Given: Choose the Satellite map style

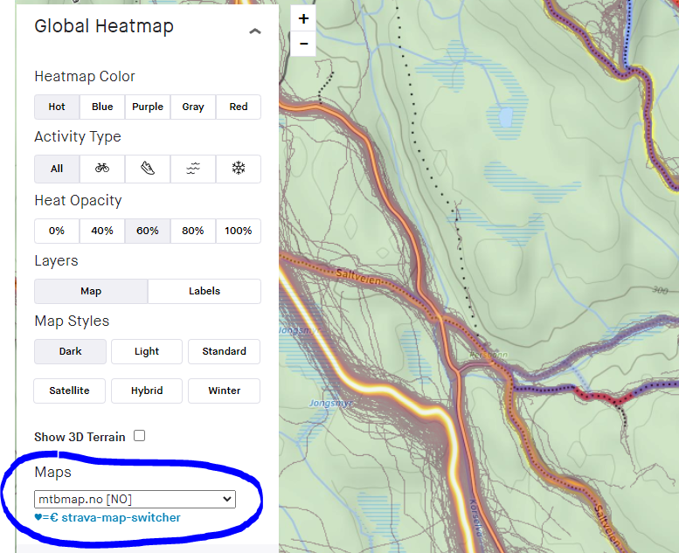Looking at the screenshot, I should tap(70, 391).
